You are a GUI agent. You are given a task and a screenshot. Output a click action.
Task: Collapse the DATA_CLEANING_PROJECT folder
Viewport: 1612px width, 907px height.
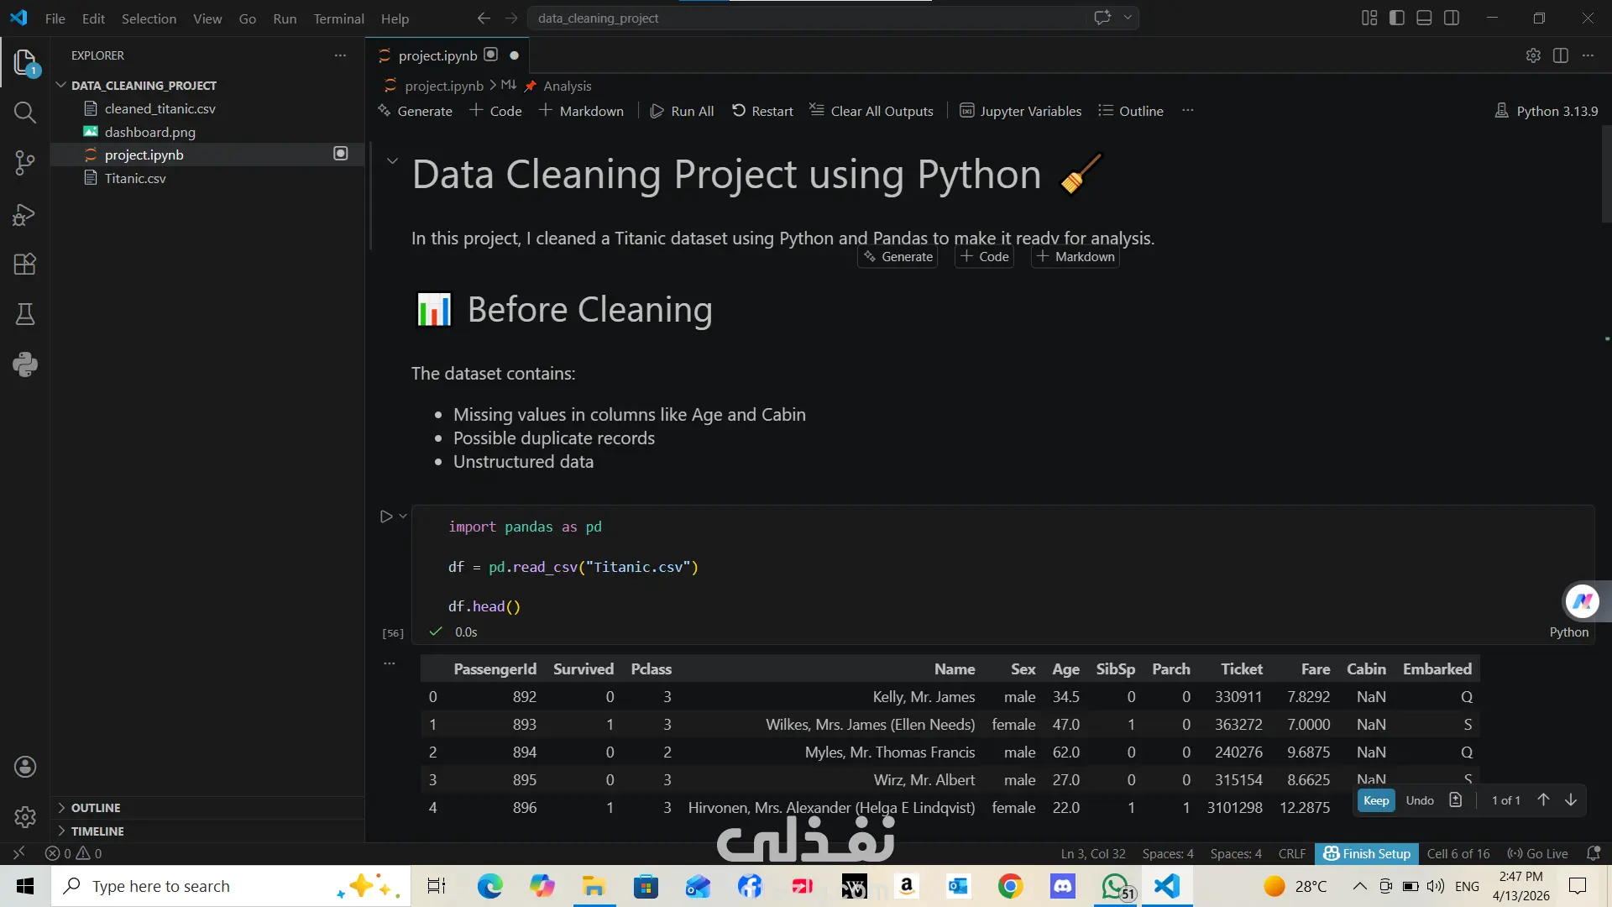[61, 86]
